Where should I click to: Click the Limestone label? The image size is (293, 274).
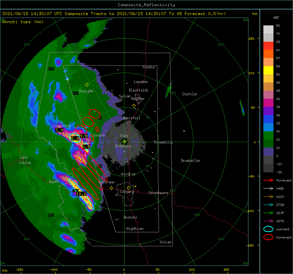(62, 126)
